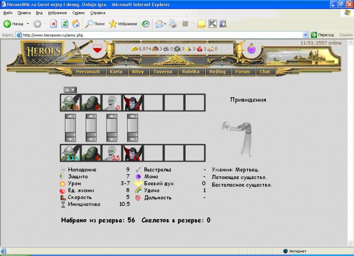Click the top-row ghost slot icon

pyautogui.click(x=112, y=102)
